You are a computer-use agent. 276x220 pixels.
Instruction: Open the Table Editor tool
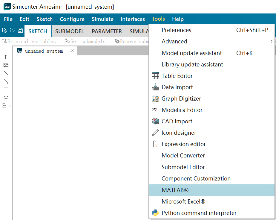coord(177,76)
